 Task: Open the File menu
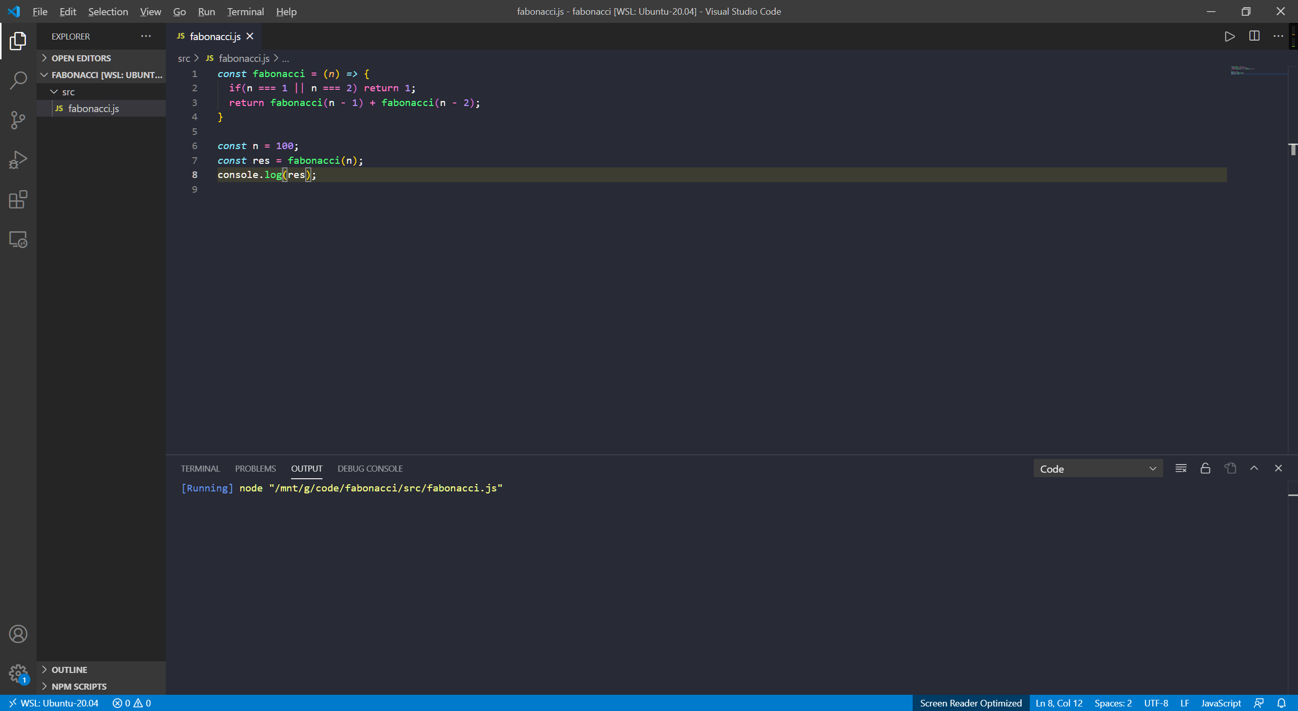tap(40, 11)
